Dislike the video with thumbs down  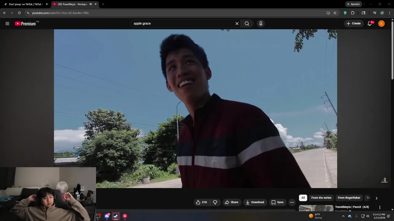point(215,202)
